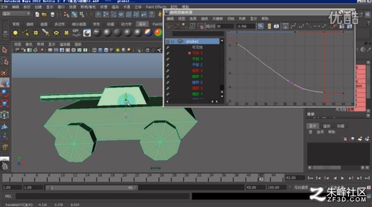Click the play forwards button
Image resolution: width=372 pixels, height=207 pixels.
tap(343, 178)
